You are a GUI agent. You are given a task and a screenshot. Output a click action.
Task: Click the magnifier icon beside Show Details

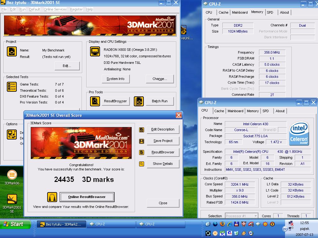142,164
